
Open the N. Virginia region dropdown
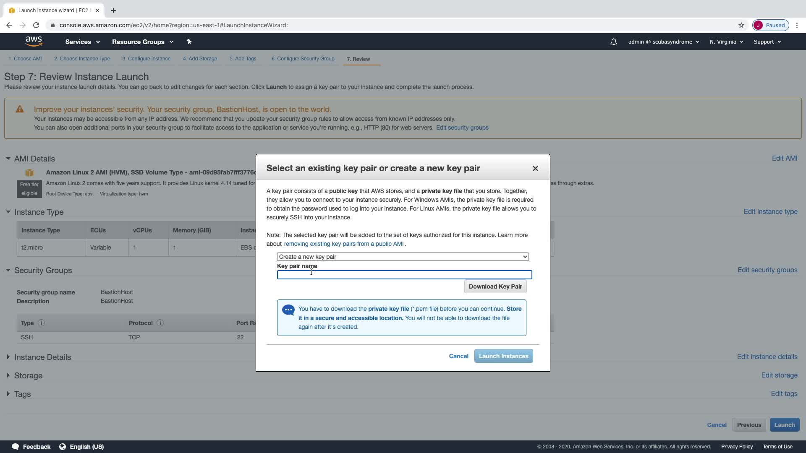click(x=726, y=42)
